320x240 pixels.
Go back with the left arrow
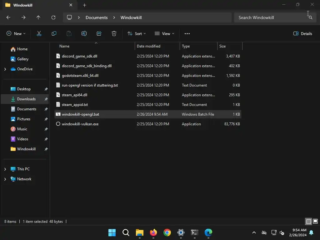point(8,17)
